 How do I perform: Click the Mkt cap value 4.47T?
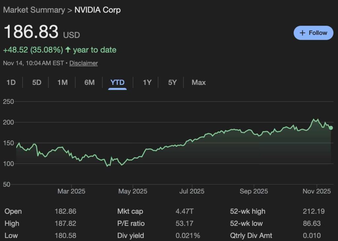coord(185,211)
